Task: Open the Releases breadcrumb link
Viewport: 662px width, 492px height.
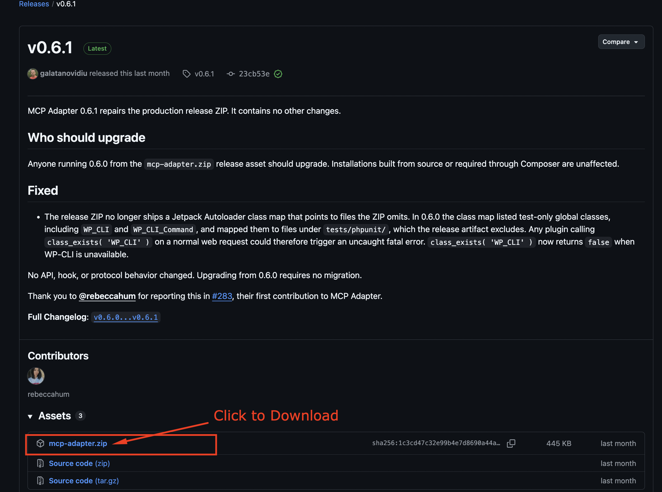Action: point(34,4)
